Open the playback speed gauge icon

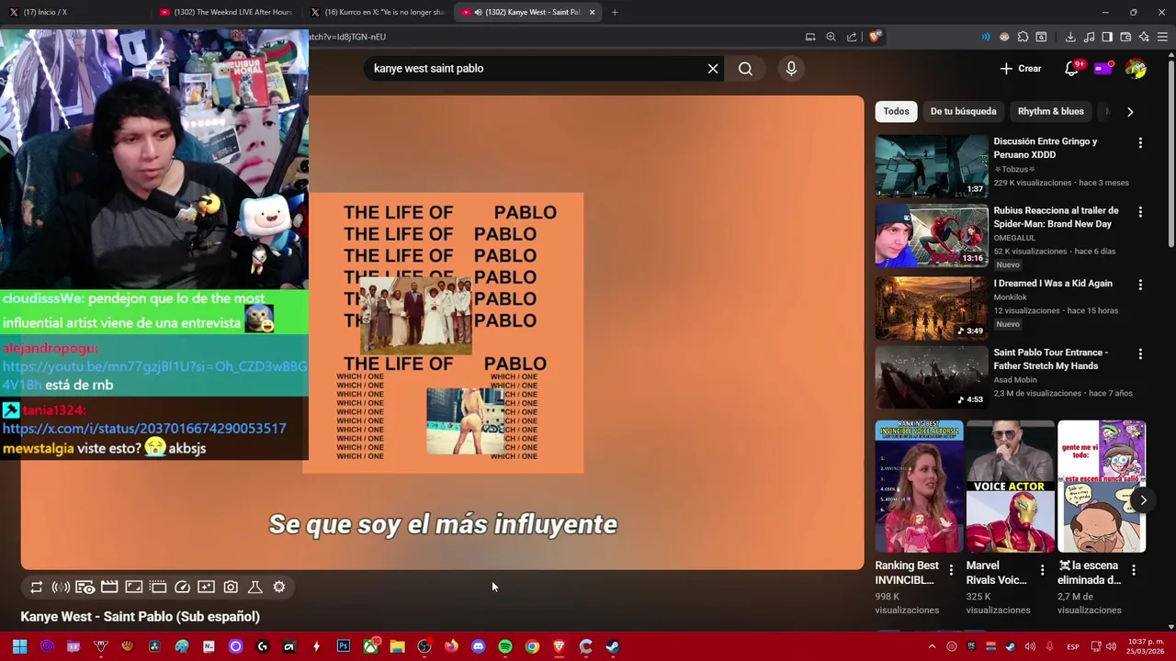(x=182, y=588)
